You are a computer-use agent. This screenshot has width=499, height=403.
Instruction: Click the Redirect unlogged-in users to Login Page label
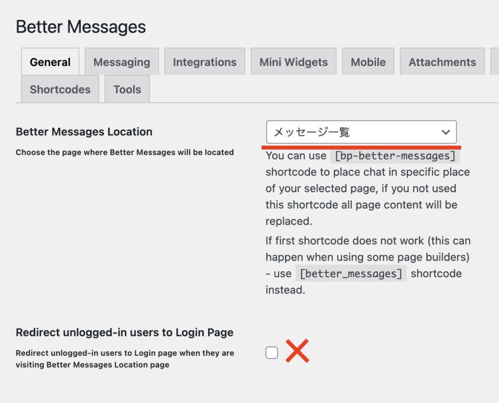point(124,332)
